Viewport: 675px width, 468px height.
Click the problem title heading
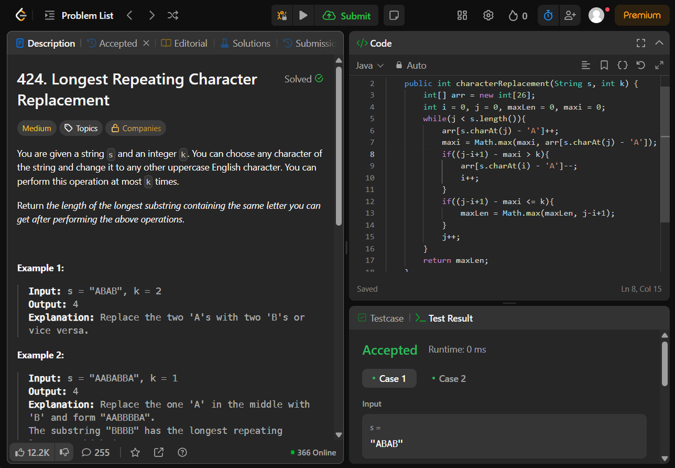(137, 90)
